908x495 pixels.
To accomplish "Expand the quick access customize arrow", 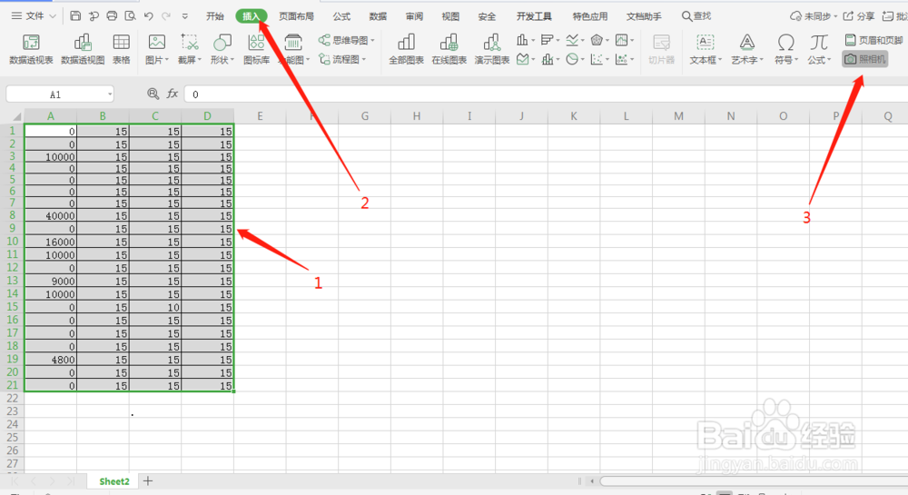I will [184, 16].
